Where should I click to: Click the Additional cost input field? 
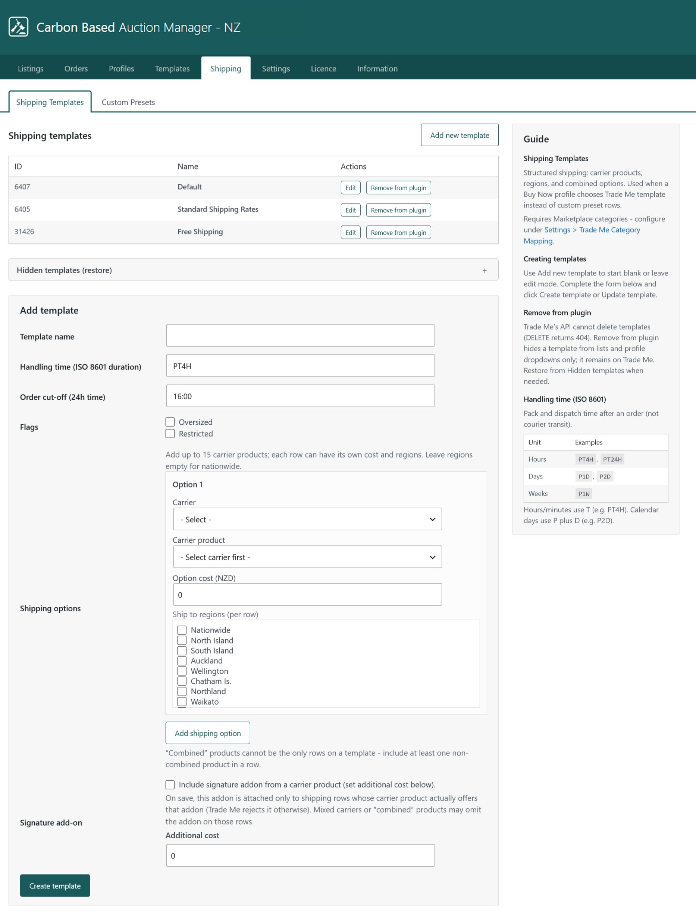point(300,855)
